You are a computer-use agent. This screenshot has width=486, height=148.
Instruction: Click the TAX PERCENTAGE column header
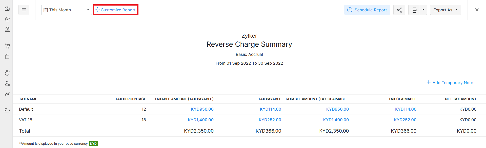131,99
